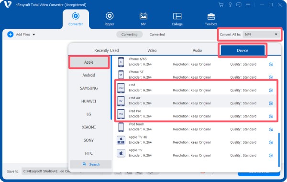
Task: Select the iPad Pro preset name
Action: pyautogui.click(x=135, y=111)
